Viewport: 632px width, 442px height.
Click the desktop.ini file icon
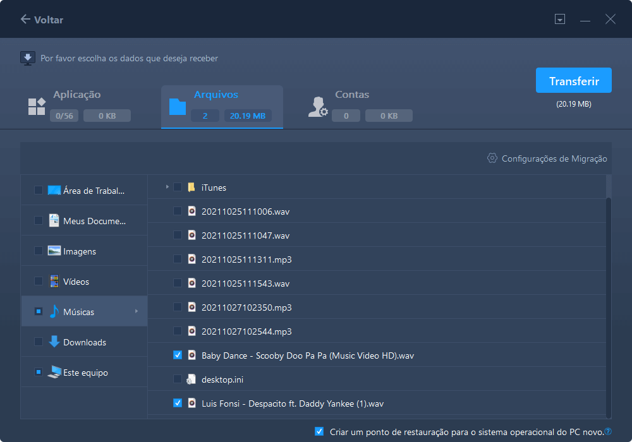point(191,379)
